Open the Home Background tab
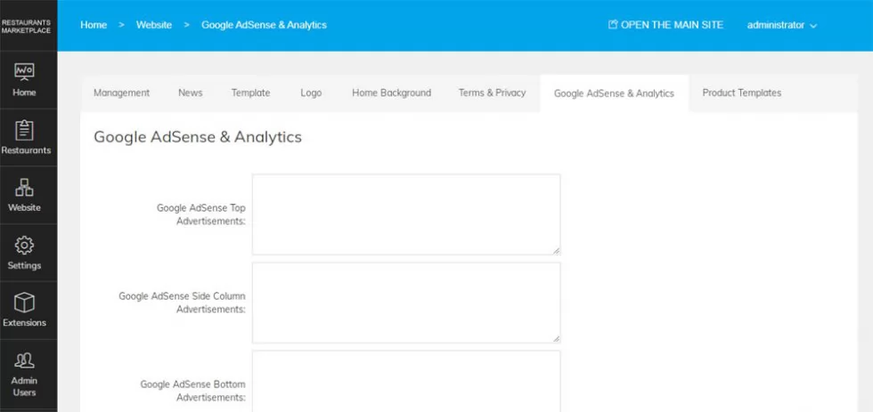The image size is (873, 412). click(x=391, y=93)
